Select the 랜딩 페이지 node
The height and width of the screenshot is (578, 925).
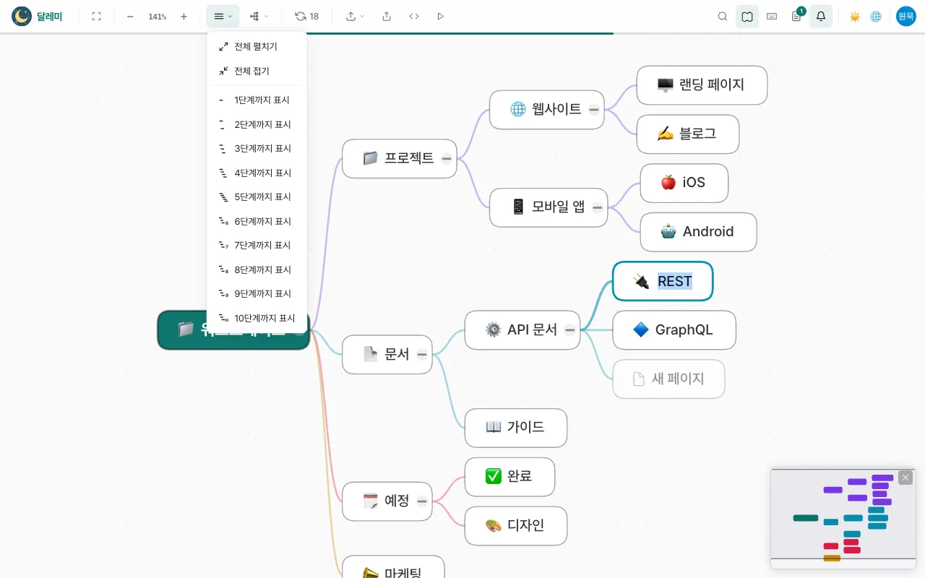[702, 85]
